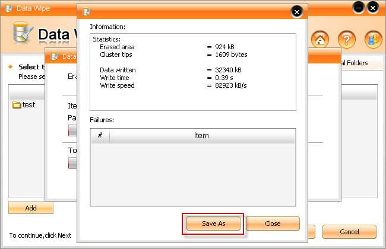
Task: Click the 'Write speed' label
Action: 117,85
